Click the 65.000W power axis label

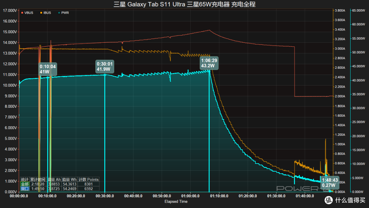(x=358, y=11)
